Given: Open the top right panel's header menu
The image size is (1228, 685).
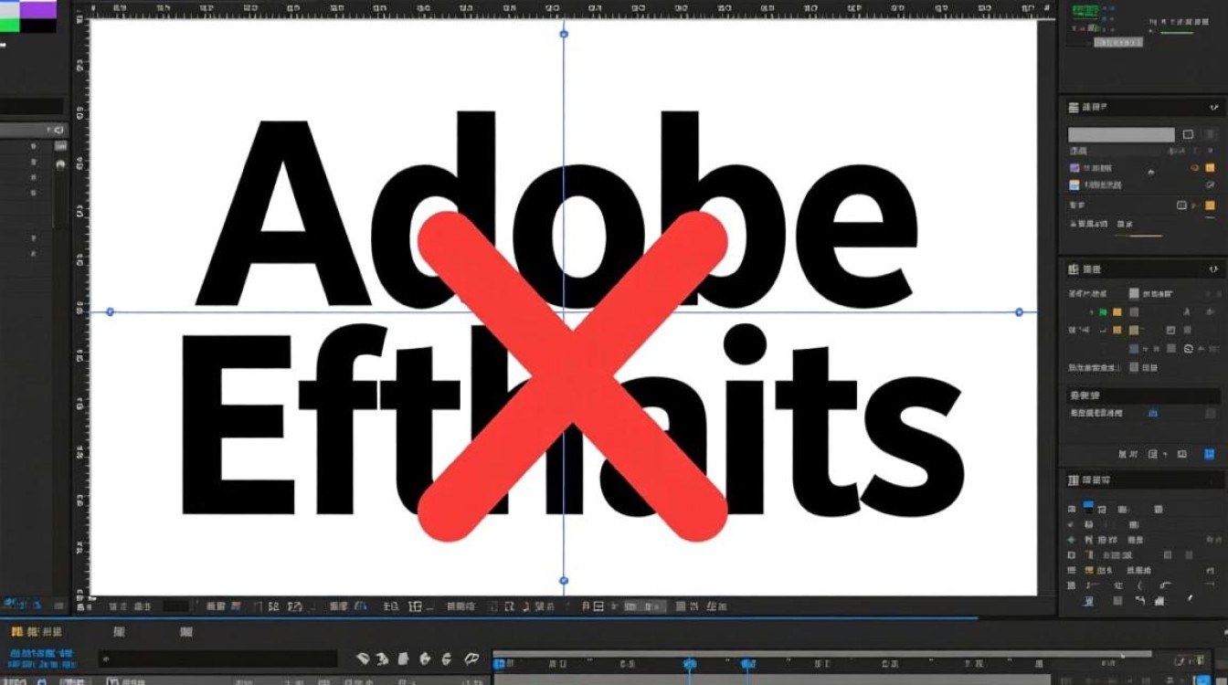Looking at the screenshot, I should click(x=1213, y=108).
